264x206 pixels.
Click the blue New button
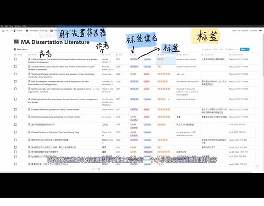coord(243,49)
